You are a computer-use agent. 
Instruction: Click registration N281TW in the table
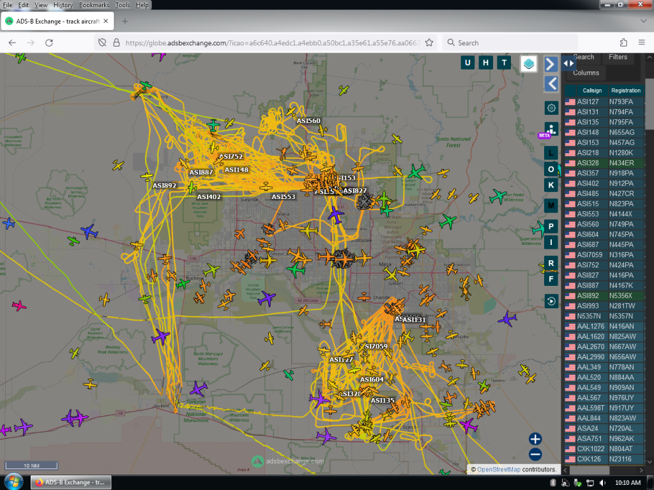point(622,306)
